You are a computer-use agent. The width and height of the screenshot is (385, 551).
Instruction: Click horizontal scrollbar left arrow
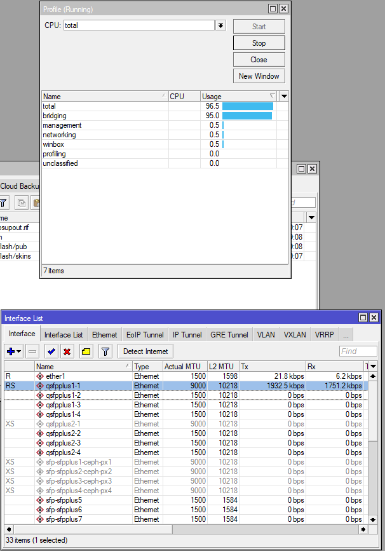9,529
